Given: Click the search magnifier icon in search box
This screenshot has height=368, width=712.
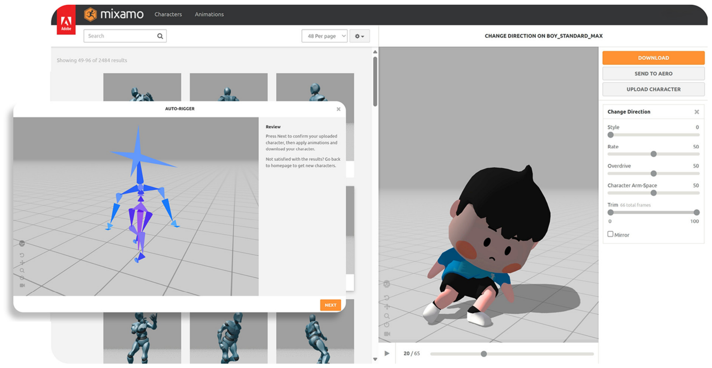Looking at the screenshot, I should point(160,36).
